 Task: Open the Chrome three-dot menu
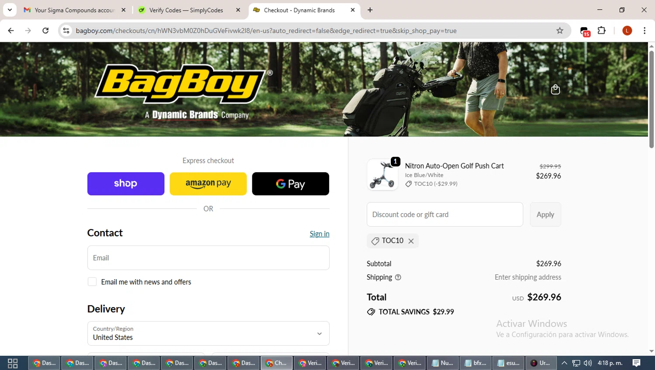point(645,31)
